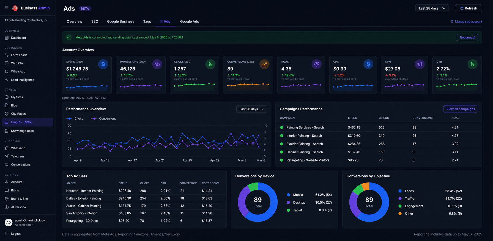This screenshot has height=241, width=493.
Task: Click the Billing card icon
Action: tap(7, 190)
